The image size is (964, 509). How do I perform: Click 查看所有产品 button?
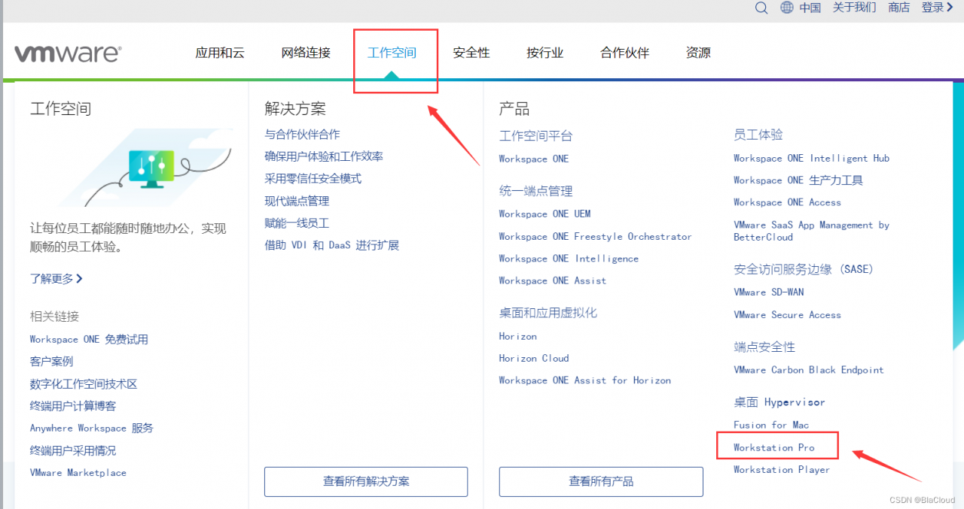[601, 481]
